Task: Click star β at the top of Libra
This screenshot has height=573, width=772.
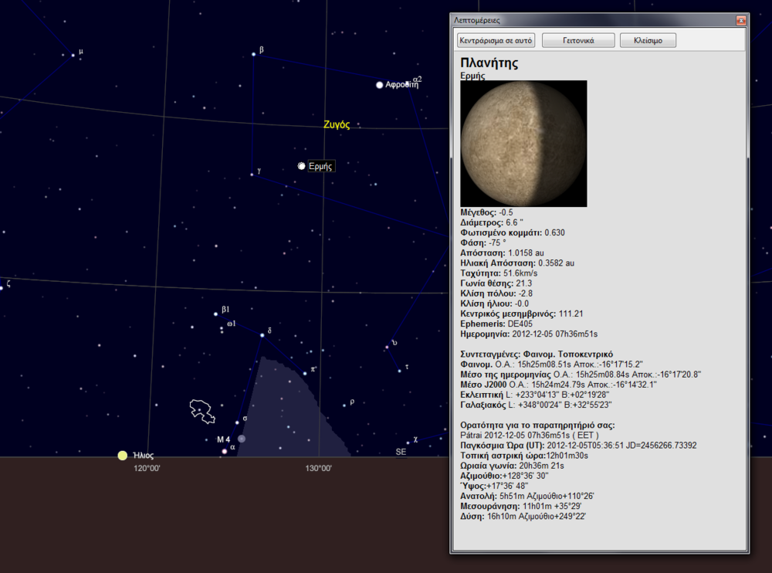Action: pyautogui.click(x=255, y=54)
